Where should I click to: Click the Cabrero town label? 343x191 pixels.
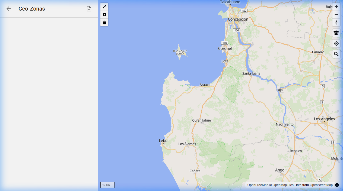(x=318, y=52)
